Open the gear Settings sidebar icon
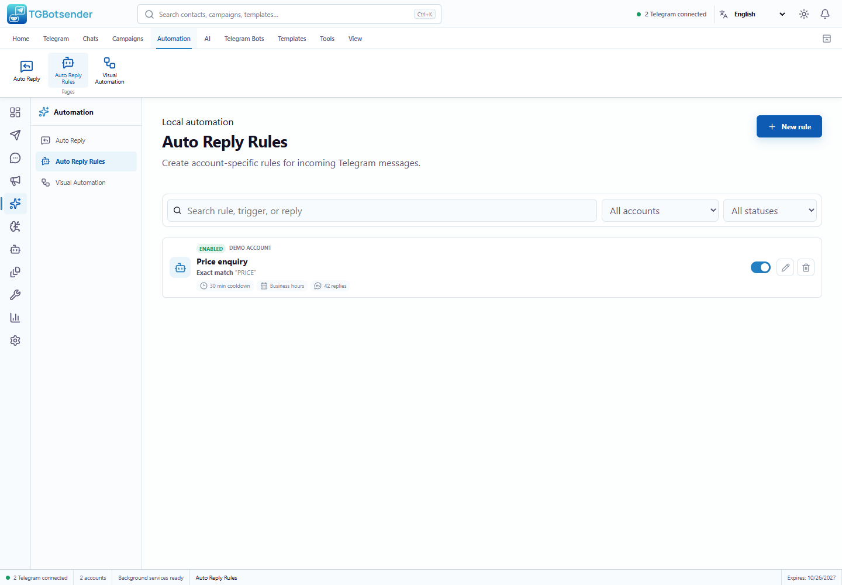Image resolution: width=842 pixels, height=585 pixels. pos(15,340)
